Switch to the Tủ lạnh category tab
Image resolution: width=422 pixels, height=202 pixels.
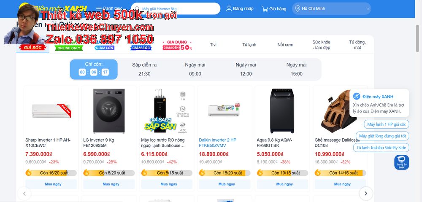click(x=249, y=45)
